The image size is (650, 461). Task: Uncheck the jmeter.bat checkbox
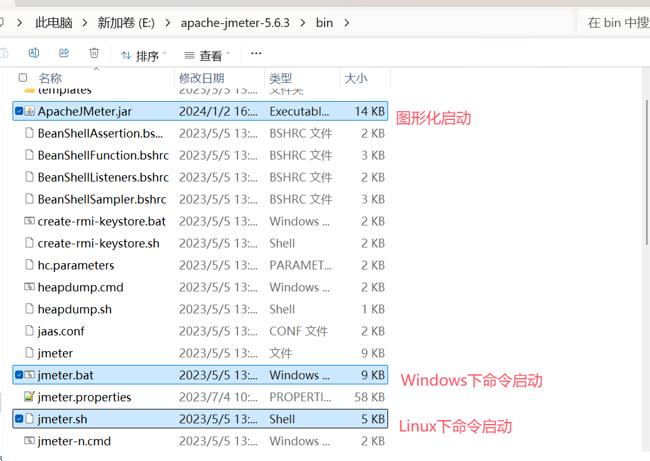click(19, 375)
